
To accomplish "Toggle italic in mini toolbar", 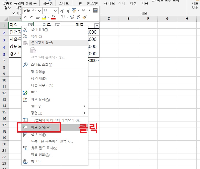I will 31,17.
